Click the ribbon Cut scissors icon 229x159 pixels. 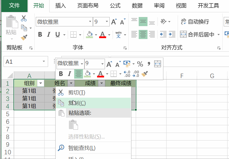[x=24, y=18]
